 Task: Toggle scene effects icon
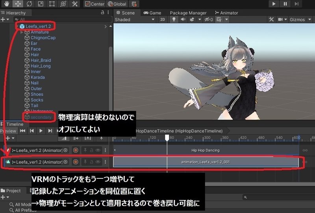pyautogui.click(x=192, y=20)
